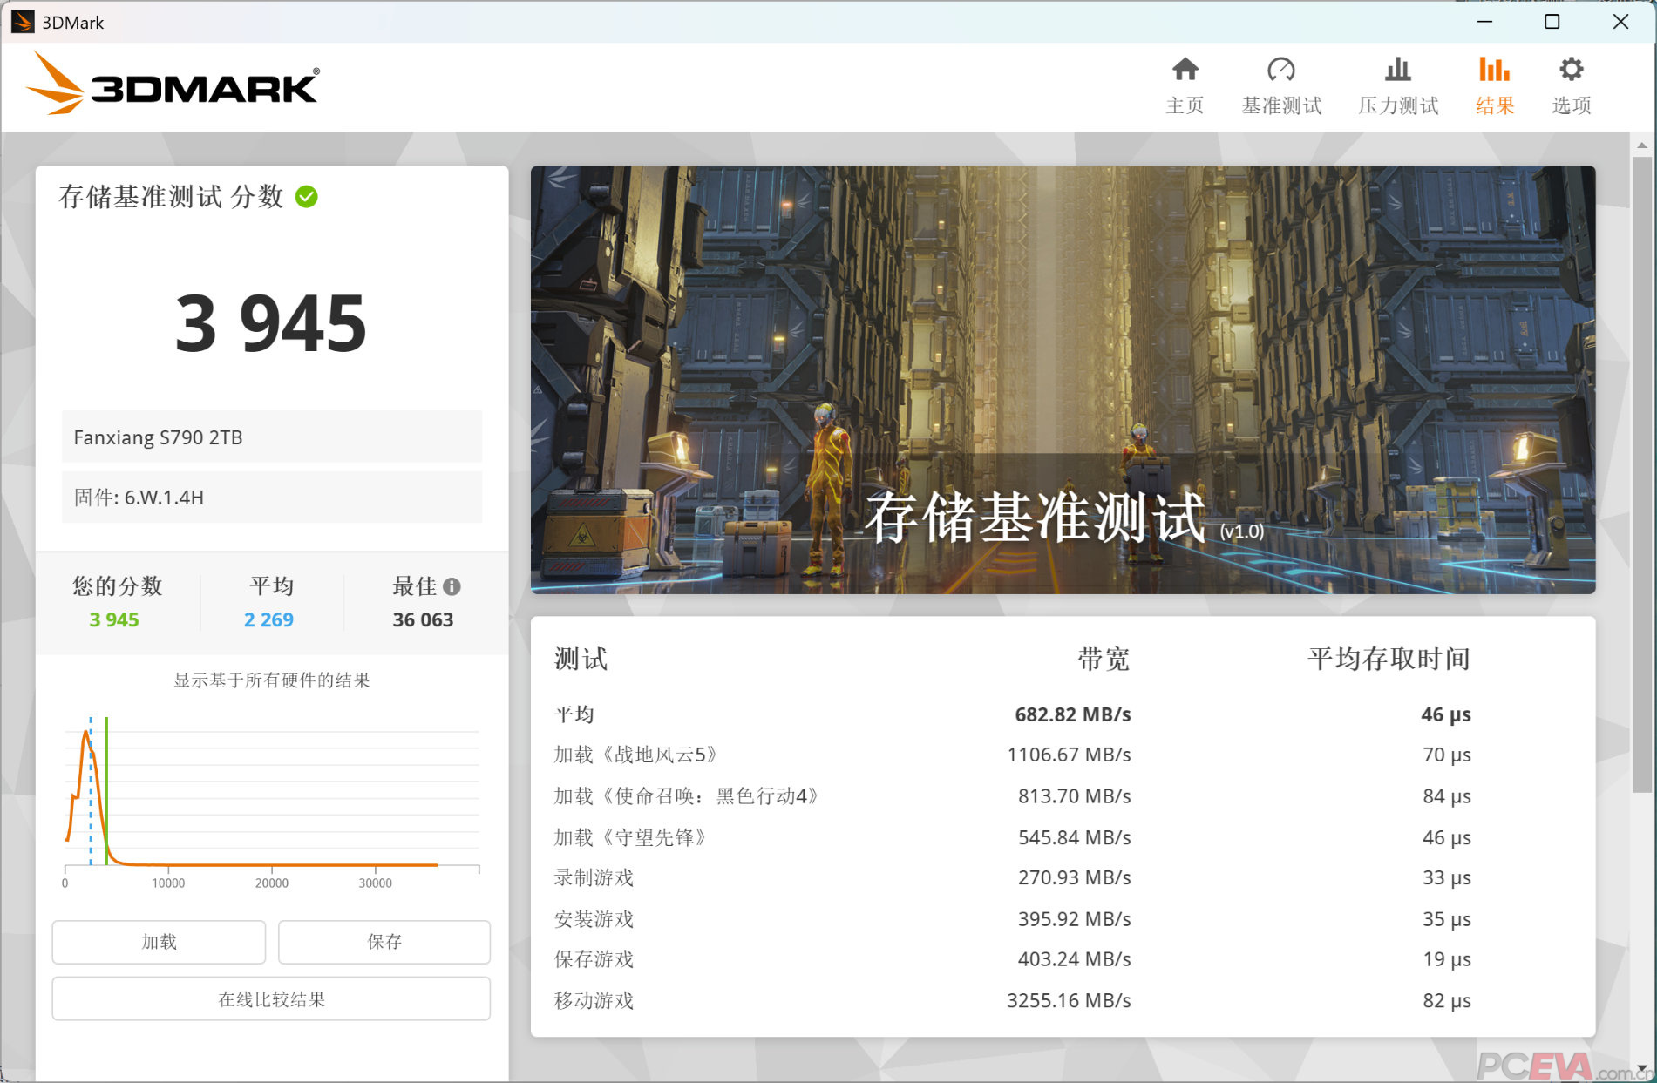The width and height of the screenshot is (1657, 1083).
Task: Open the Options (选项) gear icon
Action: (x=1571, y=70)
